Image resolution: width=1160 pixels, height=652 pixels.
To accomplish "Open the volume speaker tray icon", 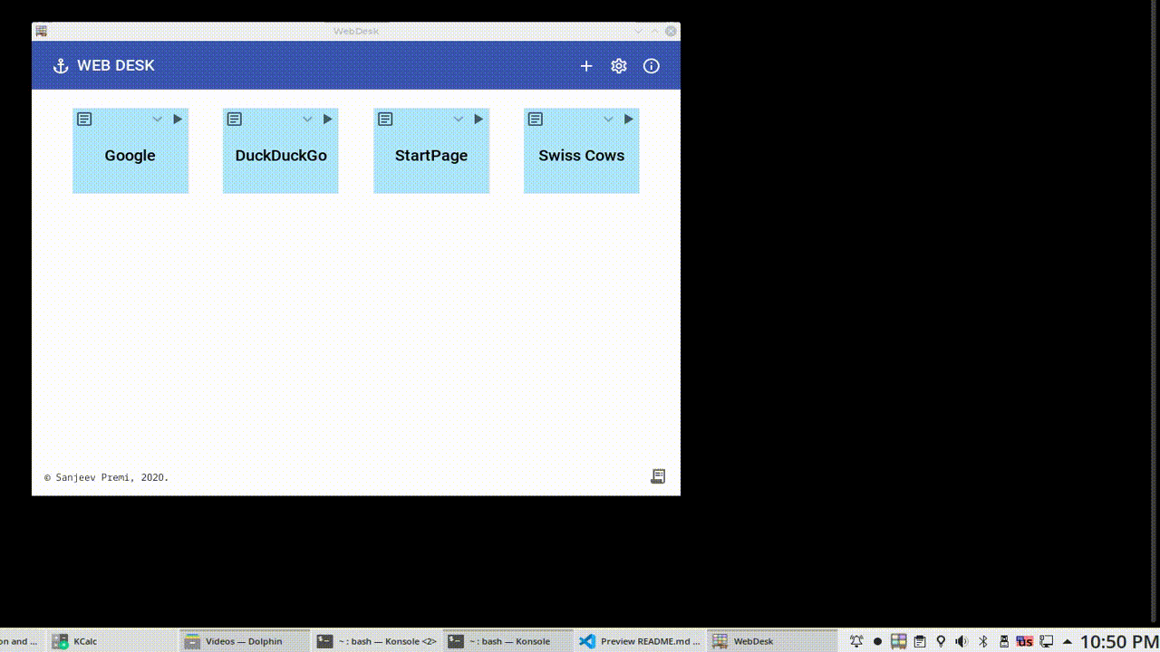I will (962, 641).
